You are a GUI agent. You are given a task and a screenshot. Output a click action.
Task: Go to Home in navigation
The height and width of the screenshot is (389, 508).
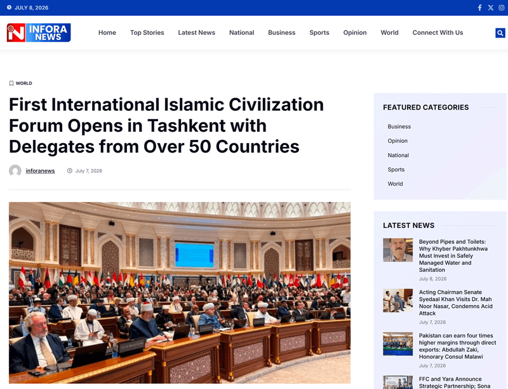tap(107, 33)
